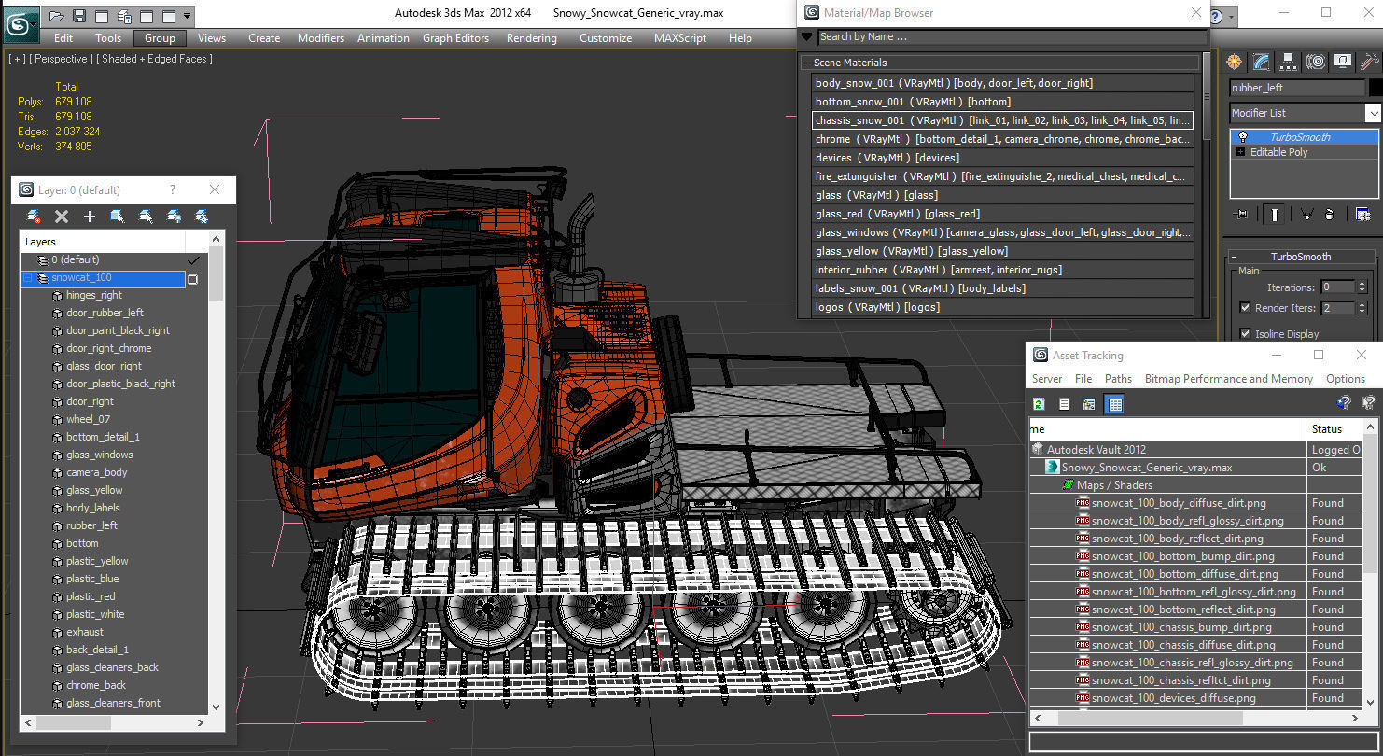Select TurboSmooth in modifier stack

pyautogui.click(x=1305, y=136)
